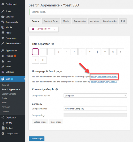Open the Breadcrumbs tab

110,21
